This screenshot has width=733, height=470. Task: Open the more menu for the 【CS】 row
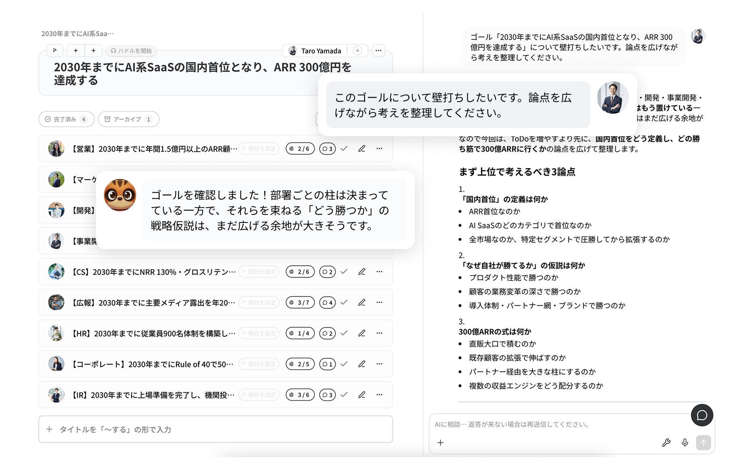(379, 272)
